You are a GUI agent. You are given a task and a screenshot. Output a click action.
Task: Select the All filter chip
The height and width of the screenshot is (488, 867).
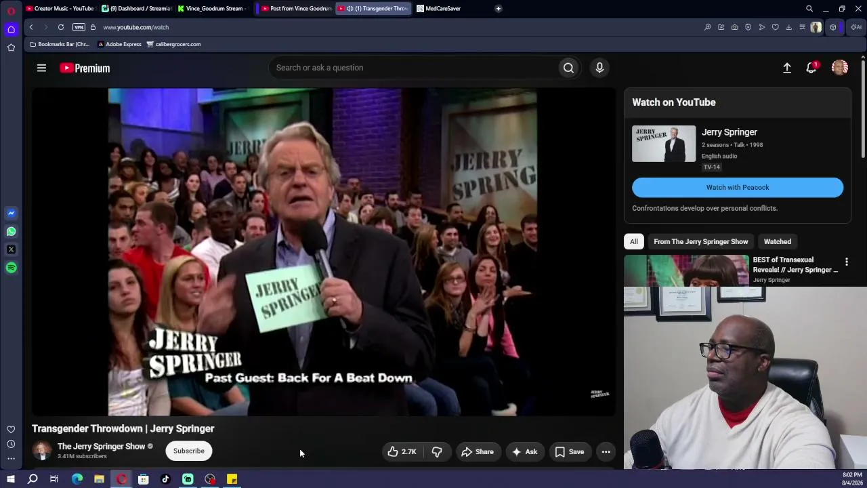[634, 241]
